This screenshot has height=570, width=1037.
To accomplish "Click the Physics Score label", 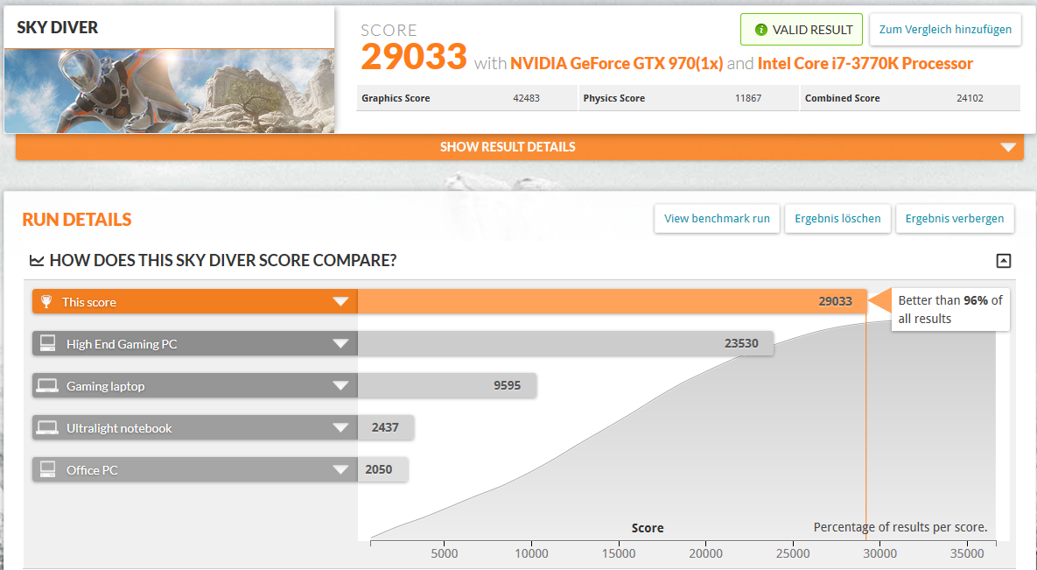I will click(x=613, y=98).
